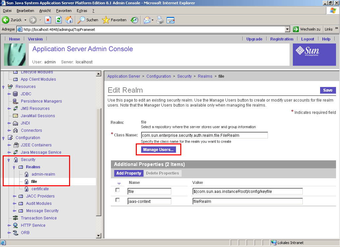Image resolution: width=340 pixels, height=247 pixels.
Task: Refresh the page with the green arrows icon
Action: coord(58,20)
